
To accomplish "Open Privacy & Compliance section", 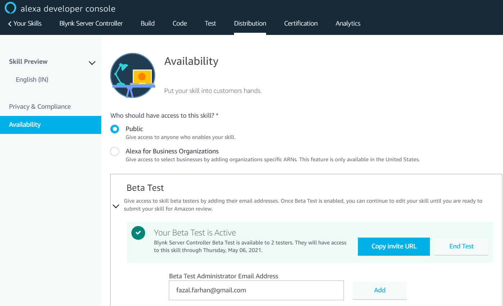I will pyautogui.click(x=40, y=107).
